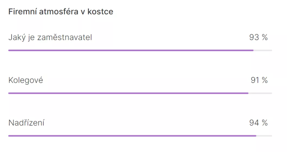This screenshot has width=287, height=152.
Task: Select the 'Kolegové' rating label
Action: coord(26,80)
